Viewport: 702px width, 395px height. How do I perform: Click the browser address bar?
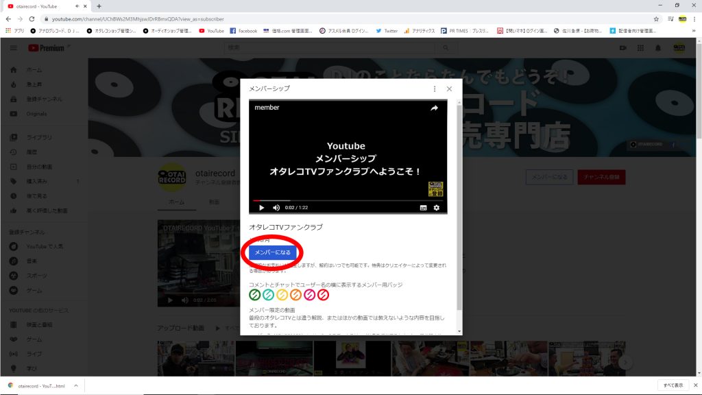[347, 19]
